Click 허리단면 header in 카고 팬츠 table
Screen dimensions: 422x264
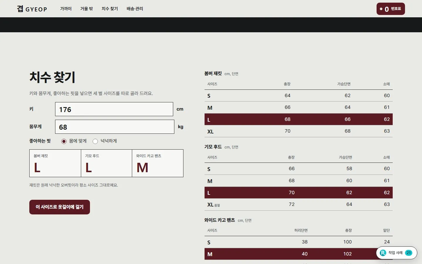click(x=301, y=231)
